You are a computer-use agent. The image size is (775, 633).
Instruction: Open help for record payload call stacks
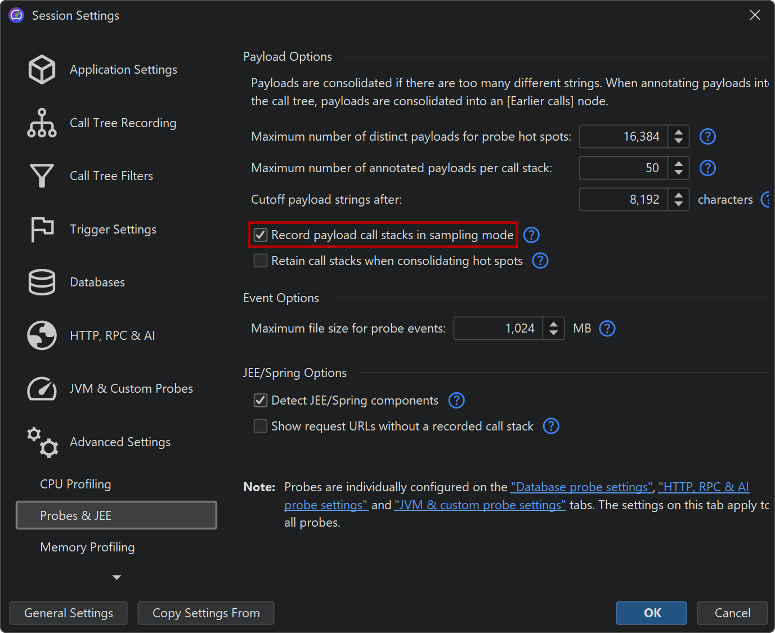[531, 235]
